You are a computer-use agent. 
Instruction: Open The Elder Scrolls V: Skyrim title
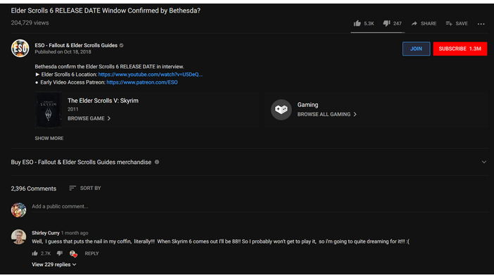[103, 101]
